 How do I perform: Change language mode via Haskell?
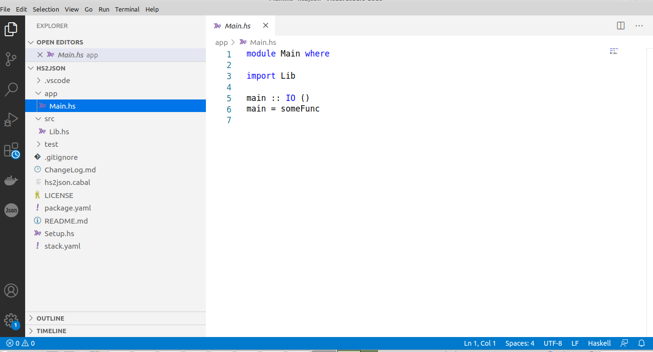599,343
